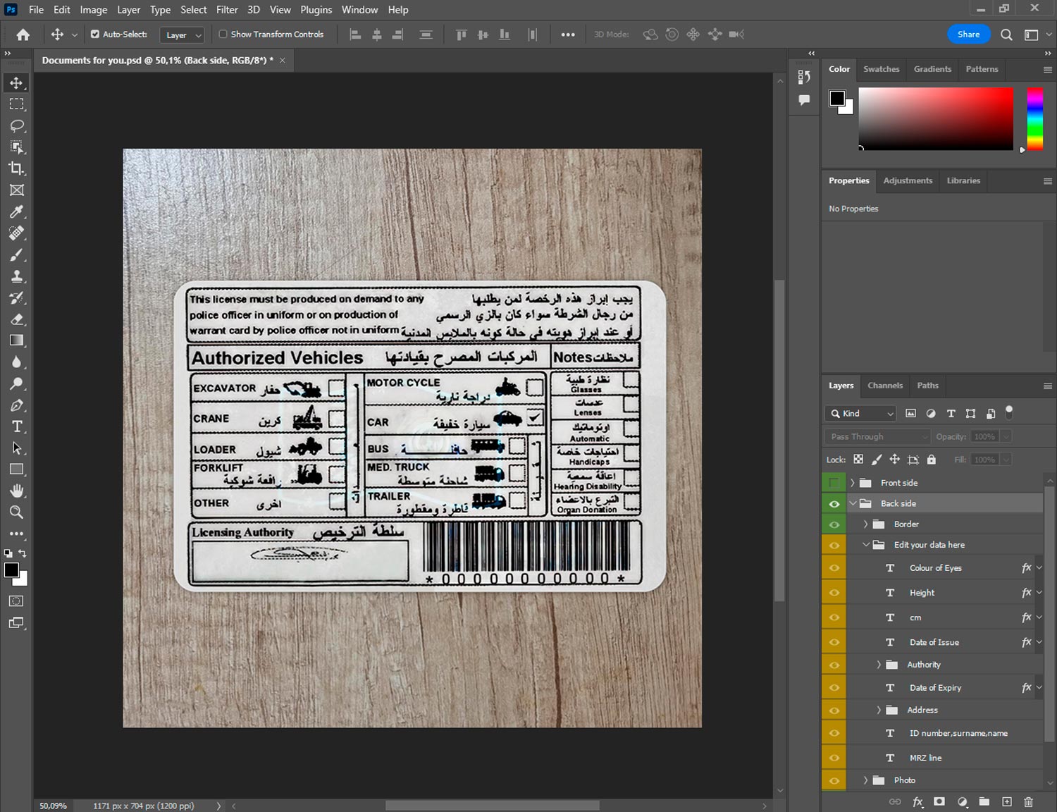1057x812 pixels.
Task: Select the Lasso tool
Action: pyautogui.click(x=17, y=125)
